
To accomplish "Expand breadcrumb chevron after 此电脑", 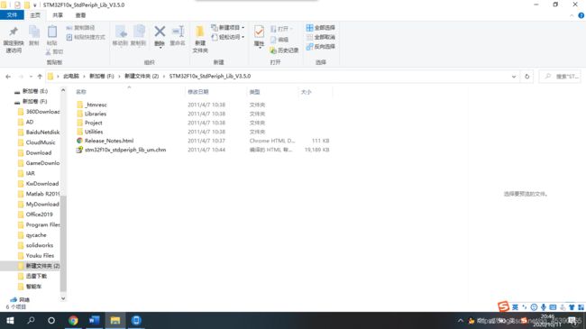I will (84, 77).
